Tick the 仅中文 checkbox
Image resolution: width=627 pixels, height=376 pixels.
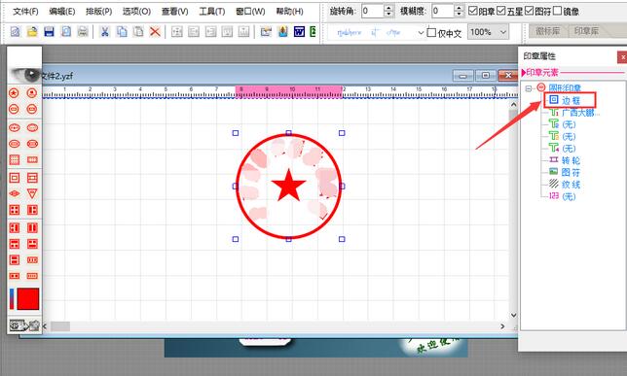431,32
